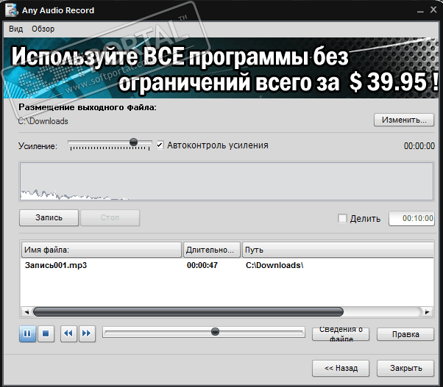Uncheck Автоконтроль усиления checkbox
Screen dimensions: 443x387
click(160, 145)
